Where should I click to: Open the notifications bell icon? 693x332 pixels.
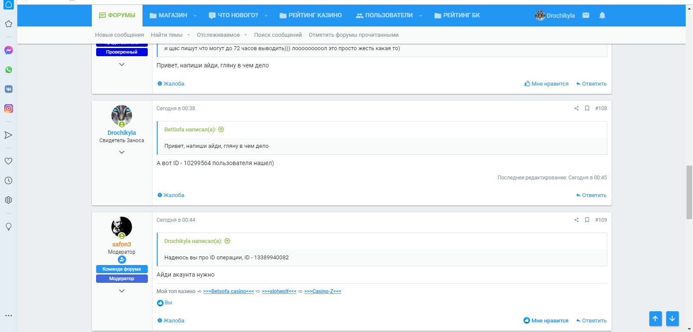tap(602, 15)
